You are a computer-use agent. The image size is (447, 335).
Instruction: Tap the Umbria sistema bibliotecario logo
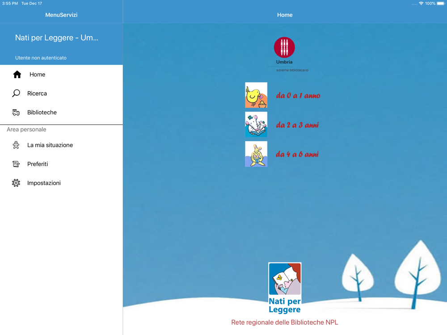(x=288, y=54)
